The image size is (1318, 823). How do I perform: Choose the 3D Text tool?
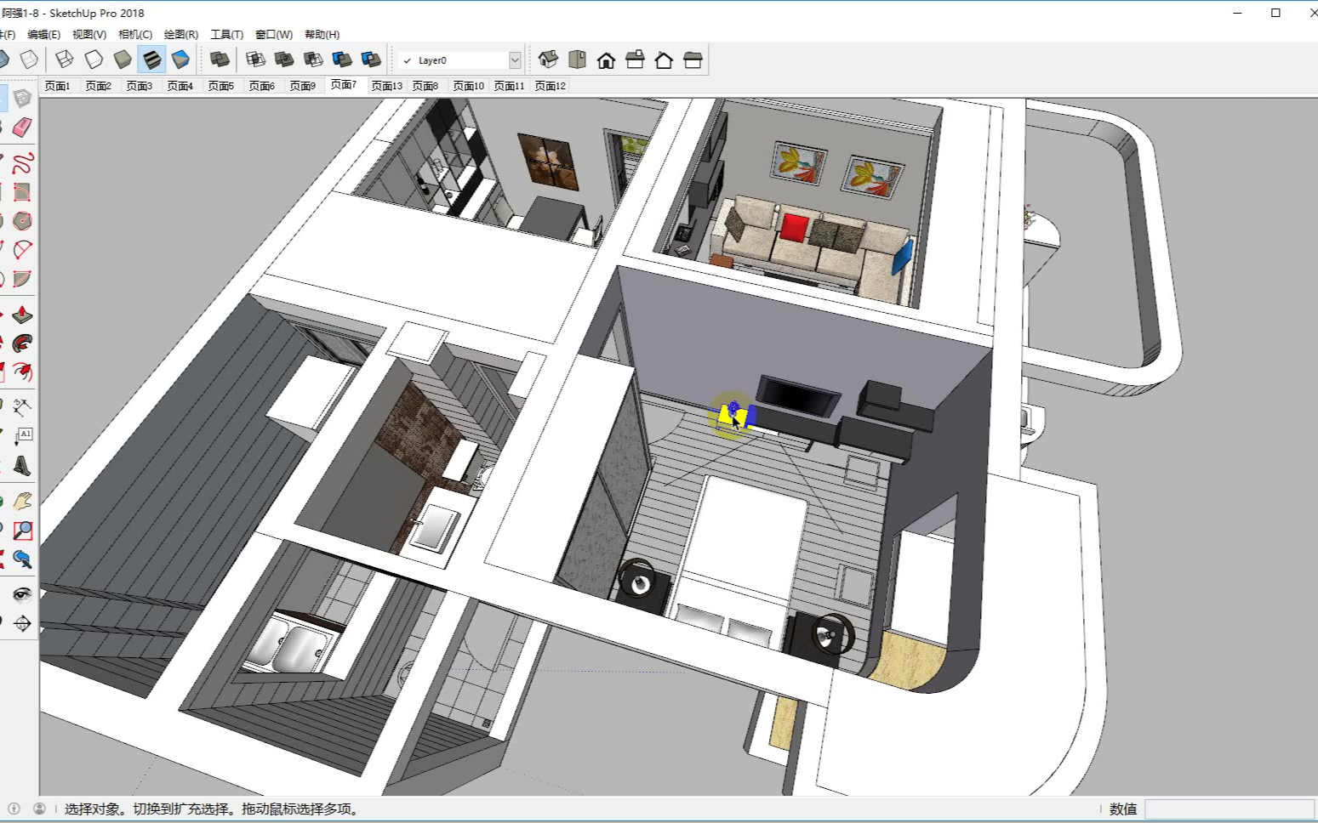click(22, 465)
